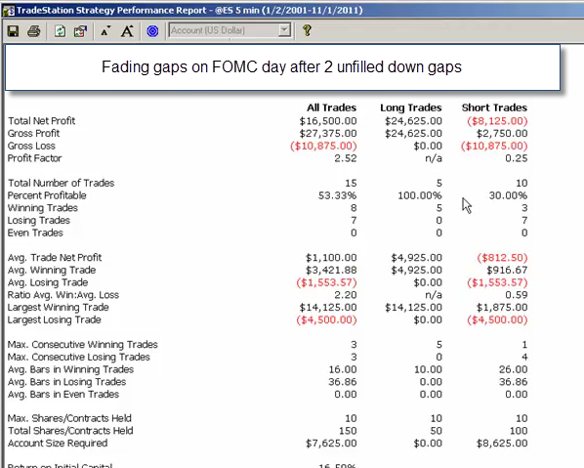This screenshot has width=584, height=468.
Task: Select the 'Total Net Profit' row label
Action: [x=41, y=121]
